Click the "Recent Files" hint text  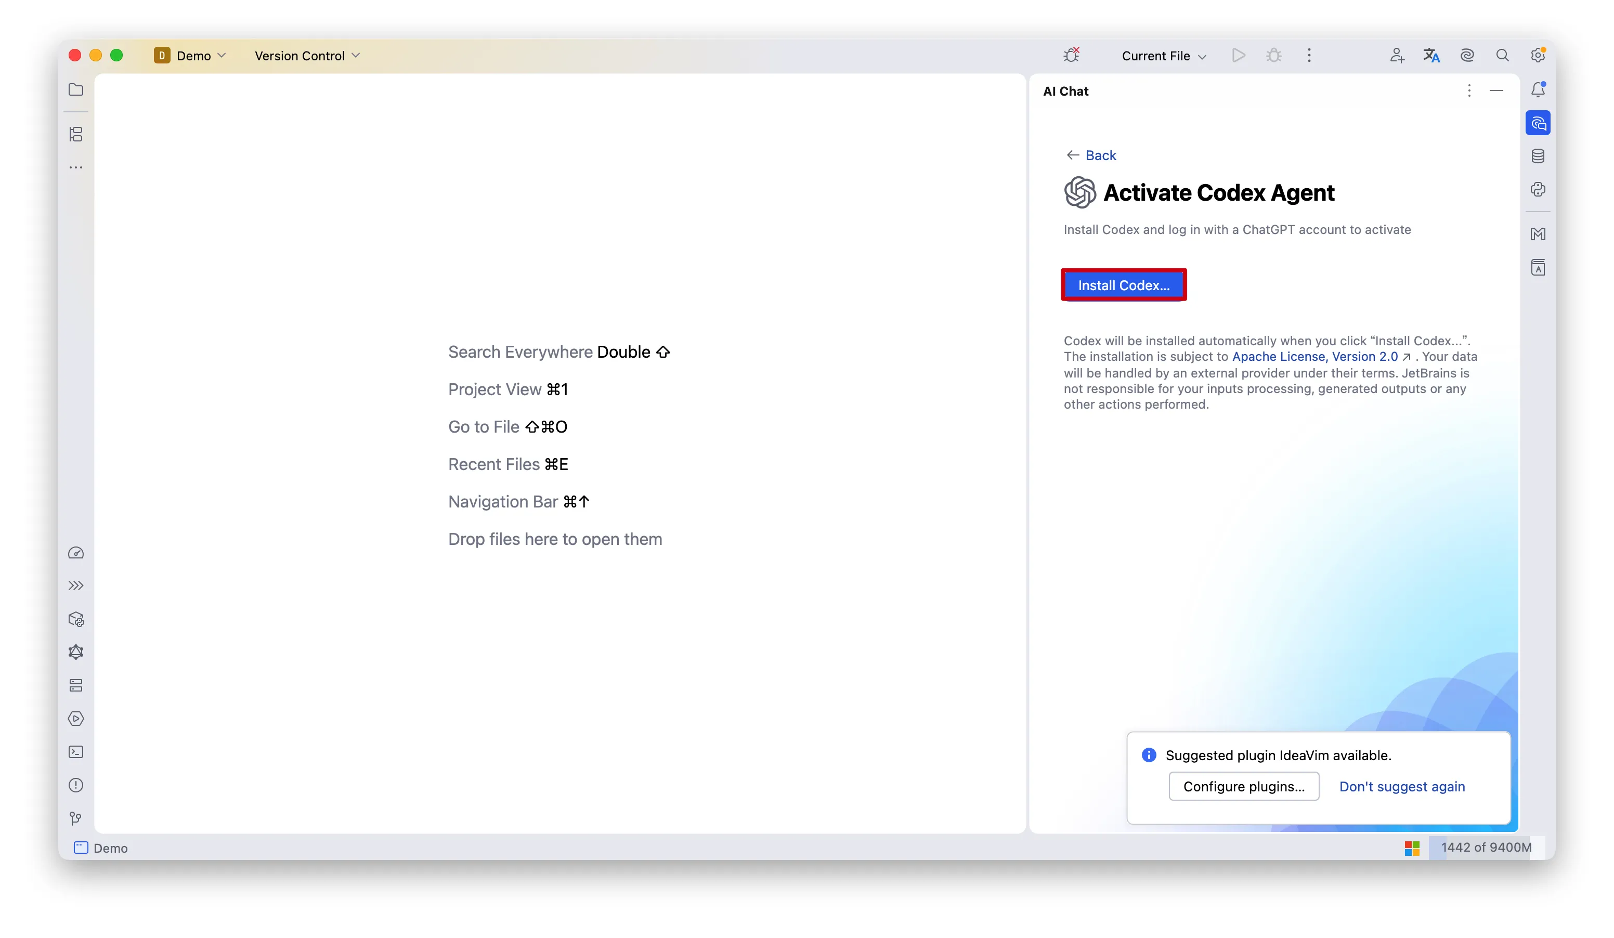pyautogui.click(x=494, y=464)
